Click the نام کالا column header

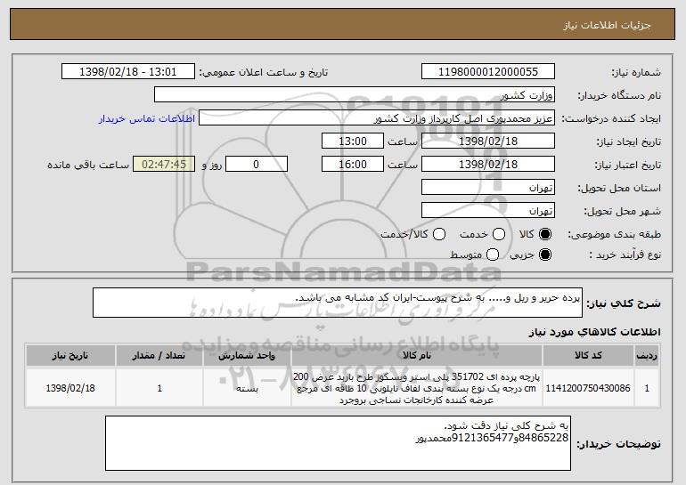point(417,355)
